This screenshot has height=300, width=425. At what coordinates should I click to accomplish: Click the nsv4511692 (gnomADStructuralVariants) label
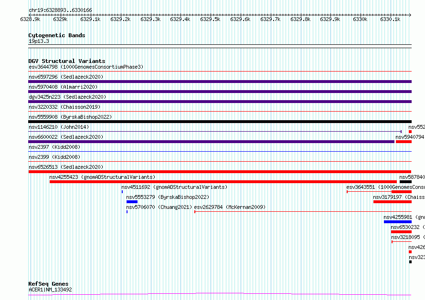174,187
